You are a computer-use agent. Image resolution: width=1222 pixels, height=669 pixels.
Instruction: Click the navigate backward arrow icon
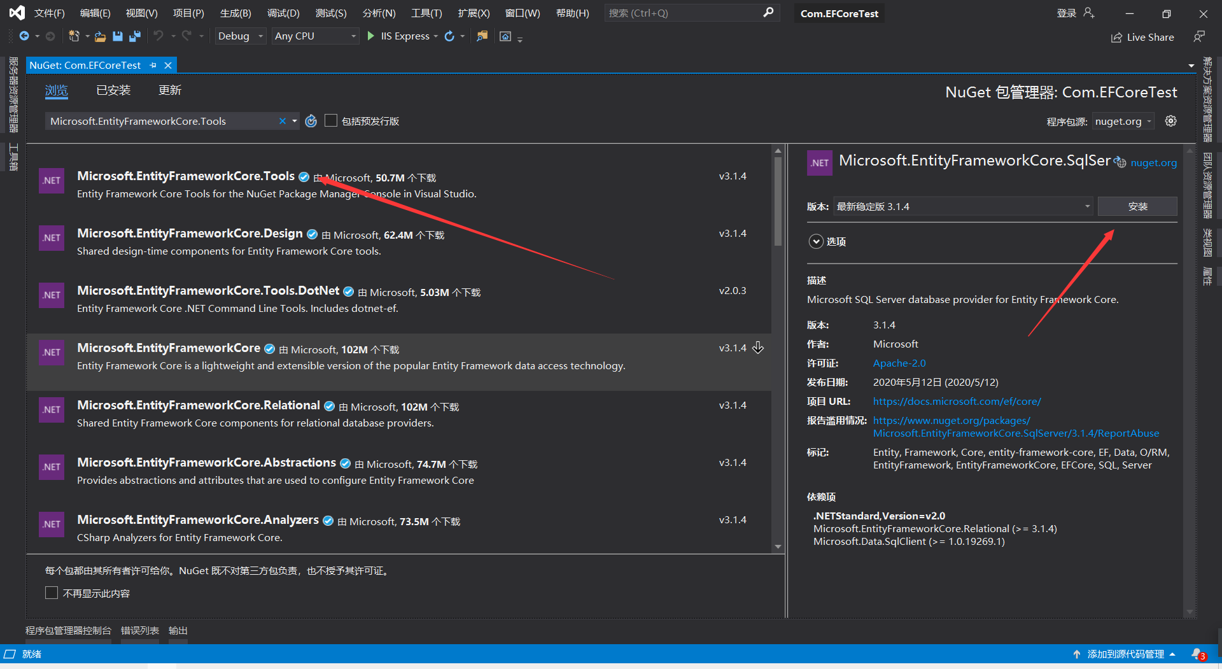click(24, 36)
